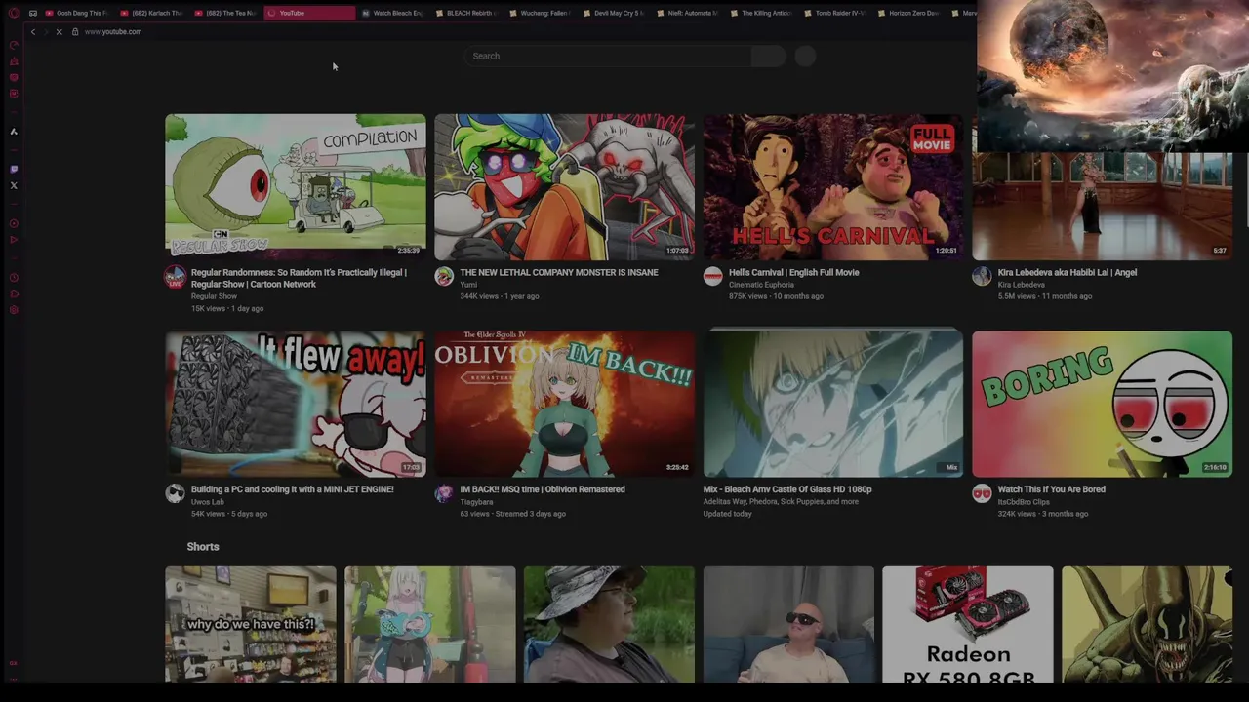Viewport: 1249px width, 702px height.
Task: Open Kira Lebedeva channel avatar
Action: pyautogui.click(x=982, y=277)
